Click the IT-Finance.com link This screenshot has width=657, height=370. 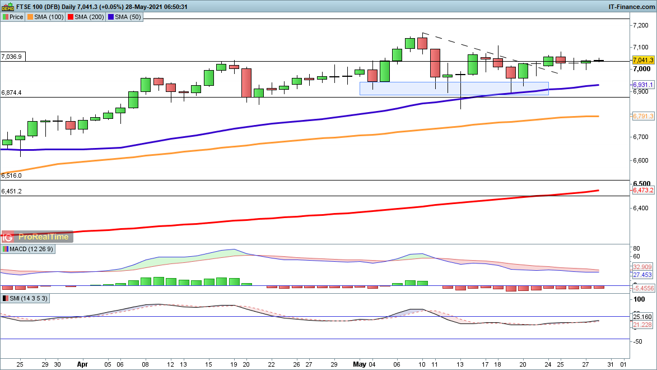pyautogui.click(x=631, y=6)
